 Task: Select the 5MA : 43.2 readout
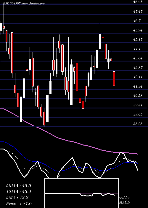coord(17,198)
